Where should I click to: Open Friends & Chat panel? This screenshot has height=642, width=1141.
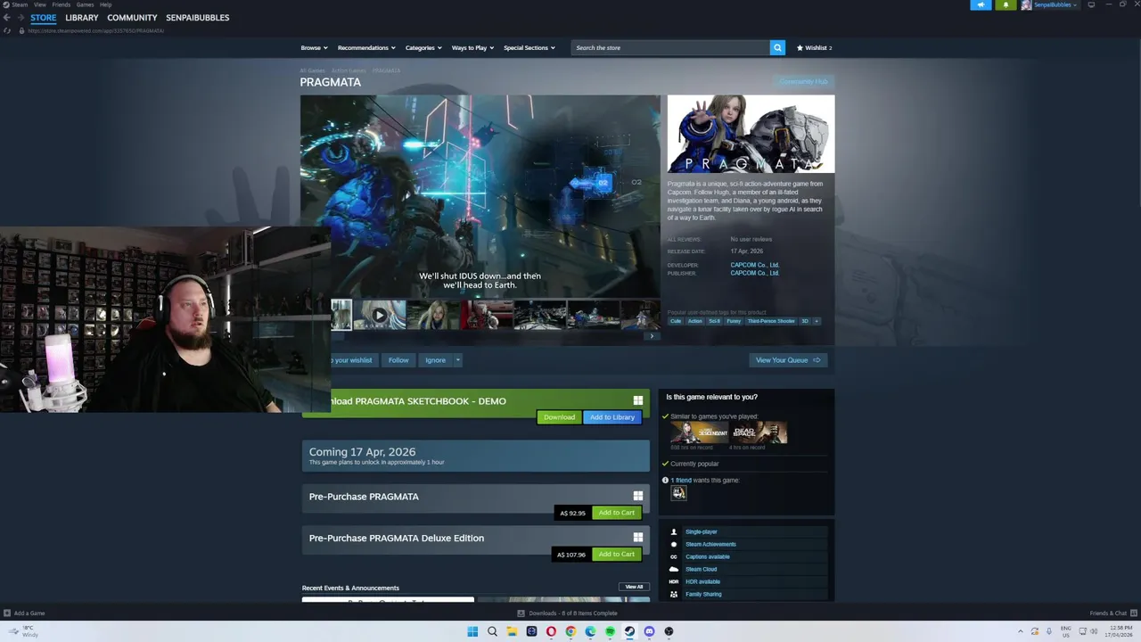click(x=1112, y=613)
